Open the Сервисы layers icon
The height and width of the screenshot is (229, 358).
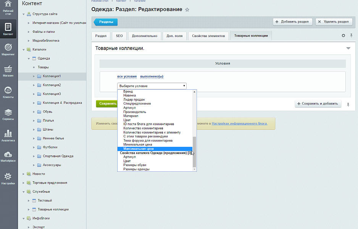[8, 114]
